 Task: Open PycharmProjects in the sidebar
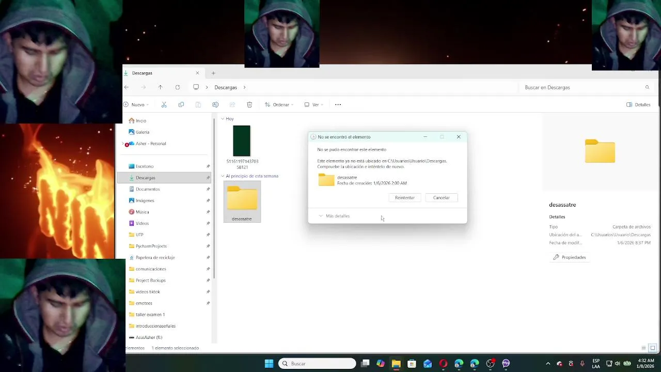pyautogui.click(x=151, y=246)
